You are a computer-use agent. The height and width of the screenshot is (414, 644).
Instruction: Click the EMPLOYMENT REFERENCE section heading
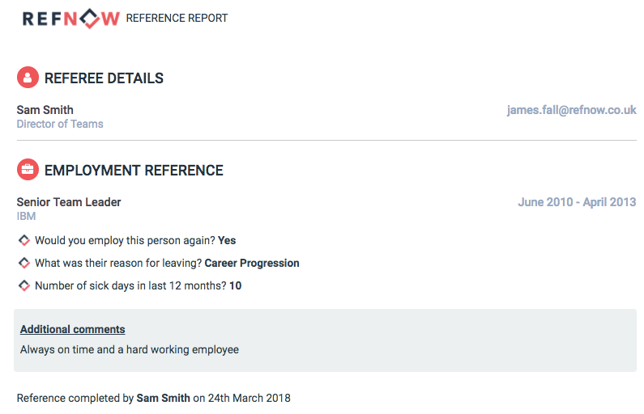(134, 171)
